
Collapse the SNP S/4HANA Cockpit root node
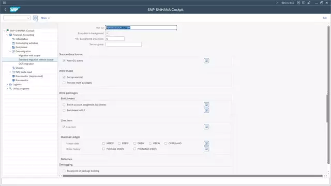5,30
